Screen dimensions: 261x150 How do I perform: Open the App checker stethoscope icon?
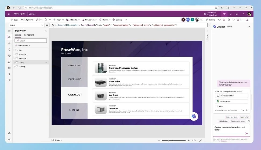pyautogui.click(x=229, y=20)
